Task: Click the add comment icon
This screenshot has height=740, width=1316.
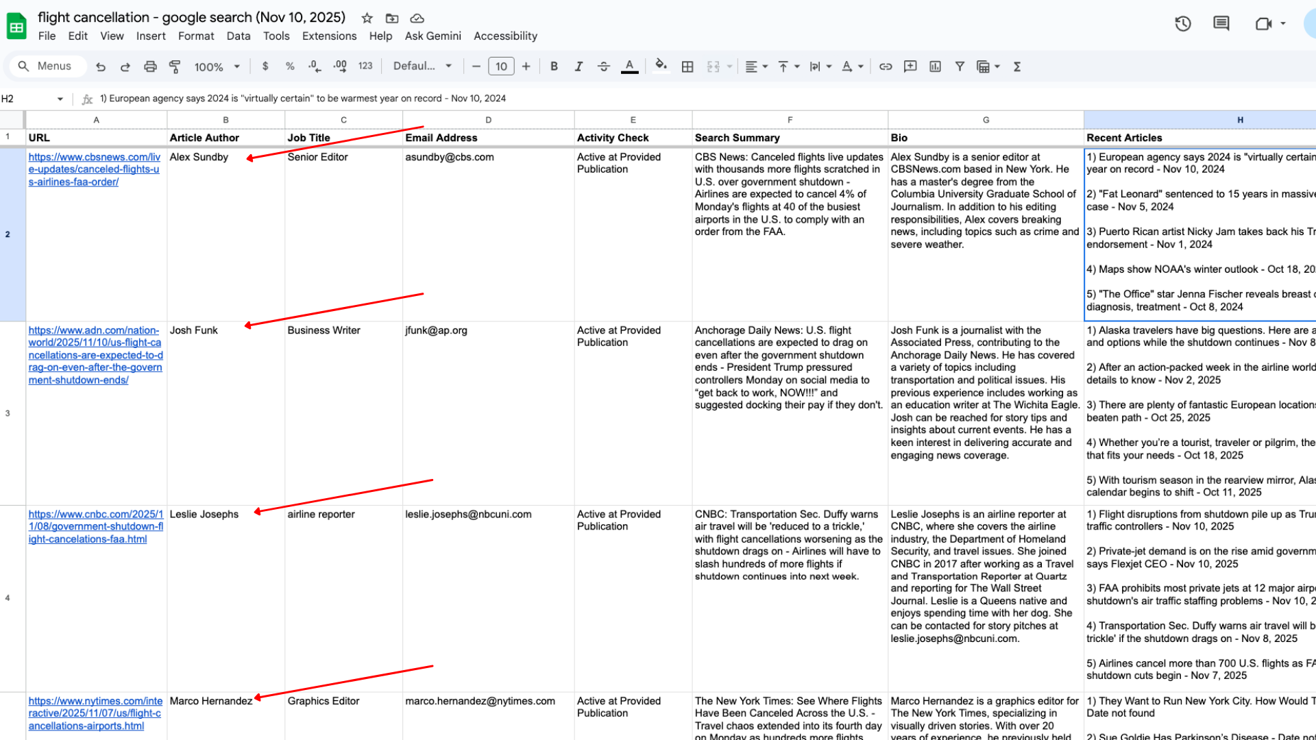Action: 910,66
